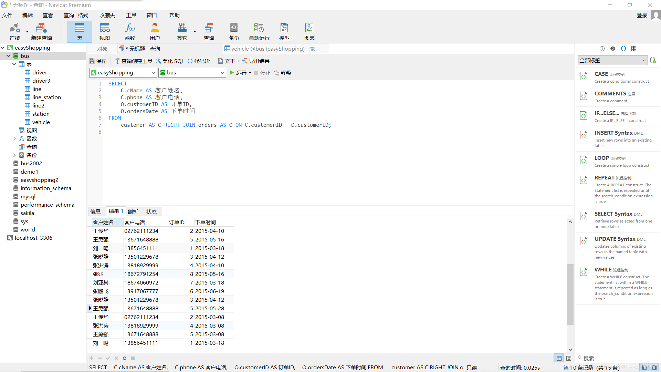Open the 编辑 menu
Image resolution: width=661 pixels, height=372 pixels.
pos(28,15)
